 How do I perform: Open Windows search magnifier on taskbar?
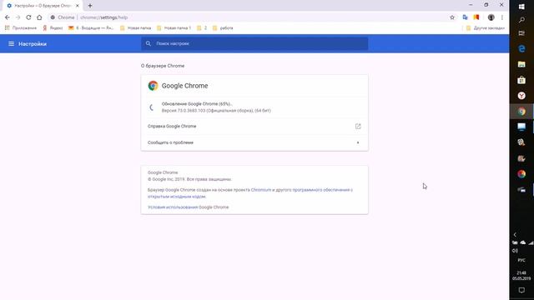click(x=521, y=20)
